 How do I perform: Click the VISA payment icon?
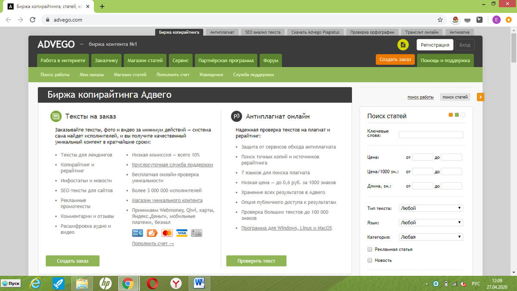click(182, 233)
